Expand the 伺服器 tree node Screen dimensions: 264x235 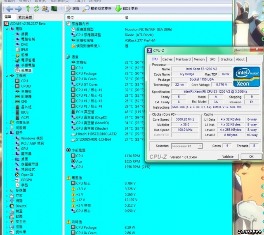click(7, 128)
